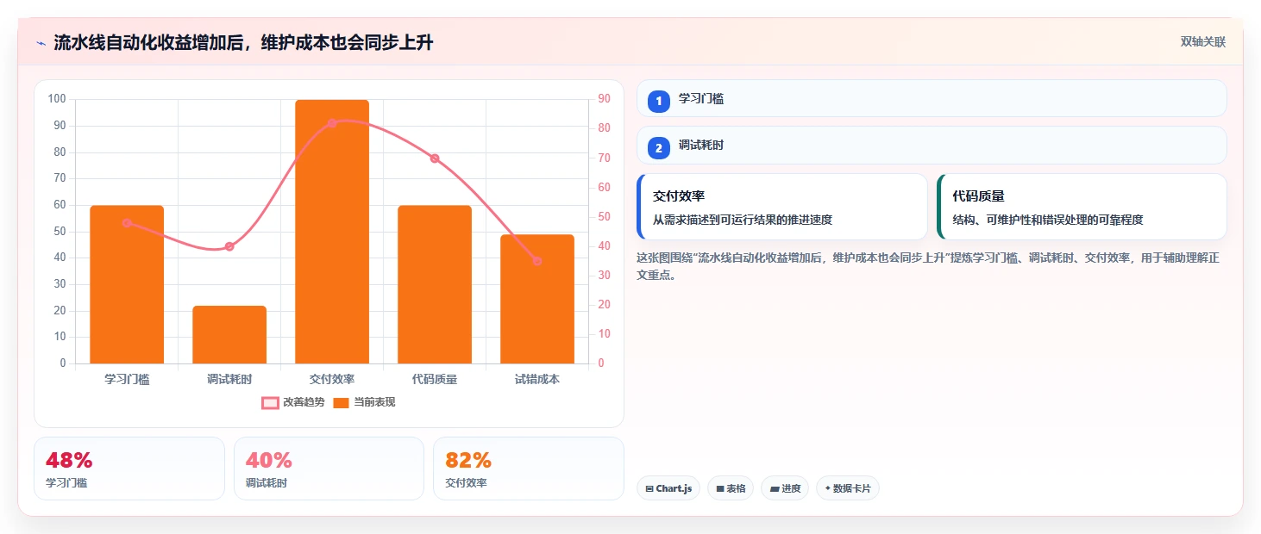Click the 调试耗时 orange bar
This screenshot has height=534, width=1261.
229,334
